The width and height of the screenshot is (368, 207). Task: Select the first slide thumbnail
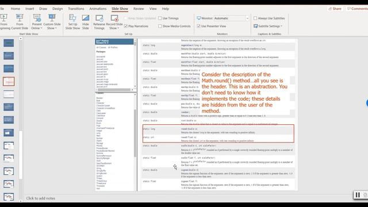[x=9, y=43]
